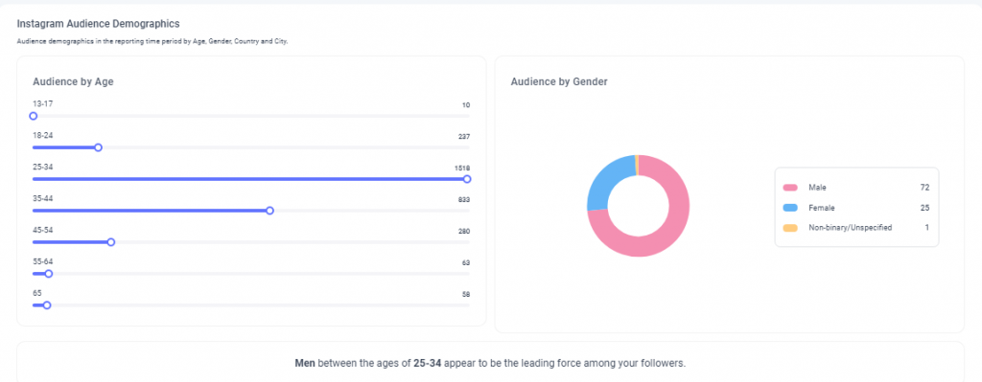Click the blue Female legend swatch

point(790,208)
